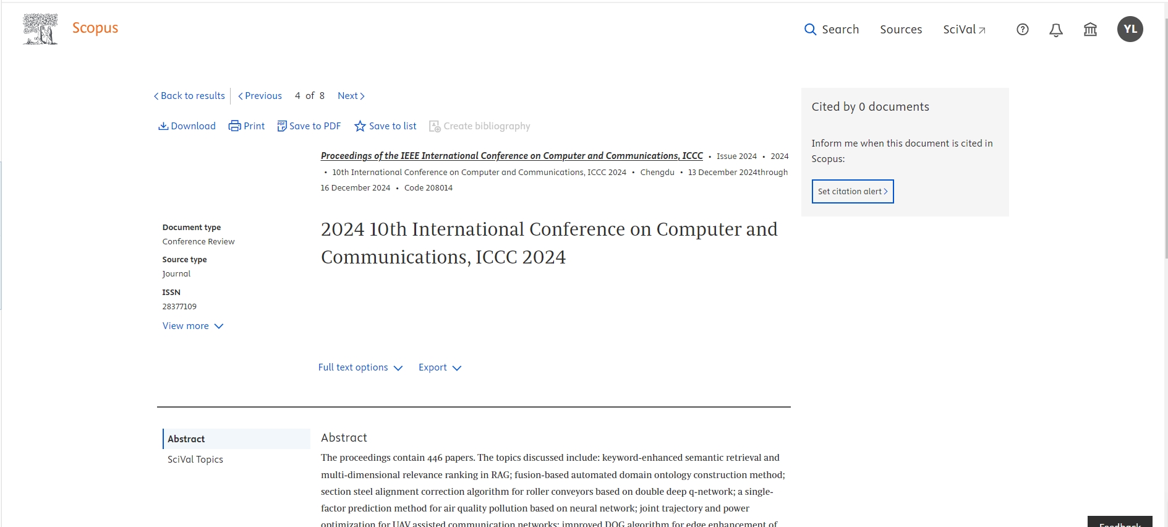Switch to SciVal Topics section

tap(195, 460)
